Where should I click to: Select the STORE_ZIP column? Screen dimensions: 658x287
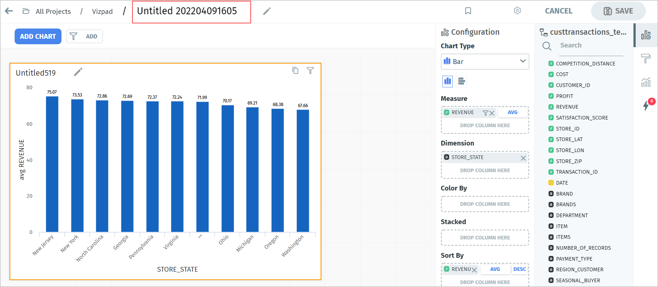point(569,161)
